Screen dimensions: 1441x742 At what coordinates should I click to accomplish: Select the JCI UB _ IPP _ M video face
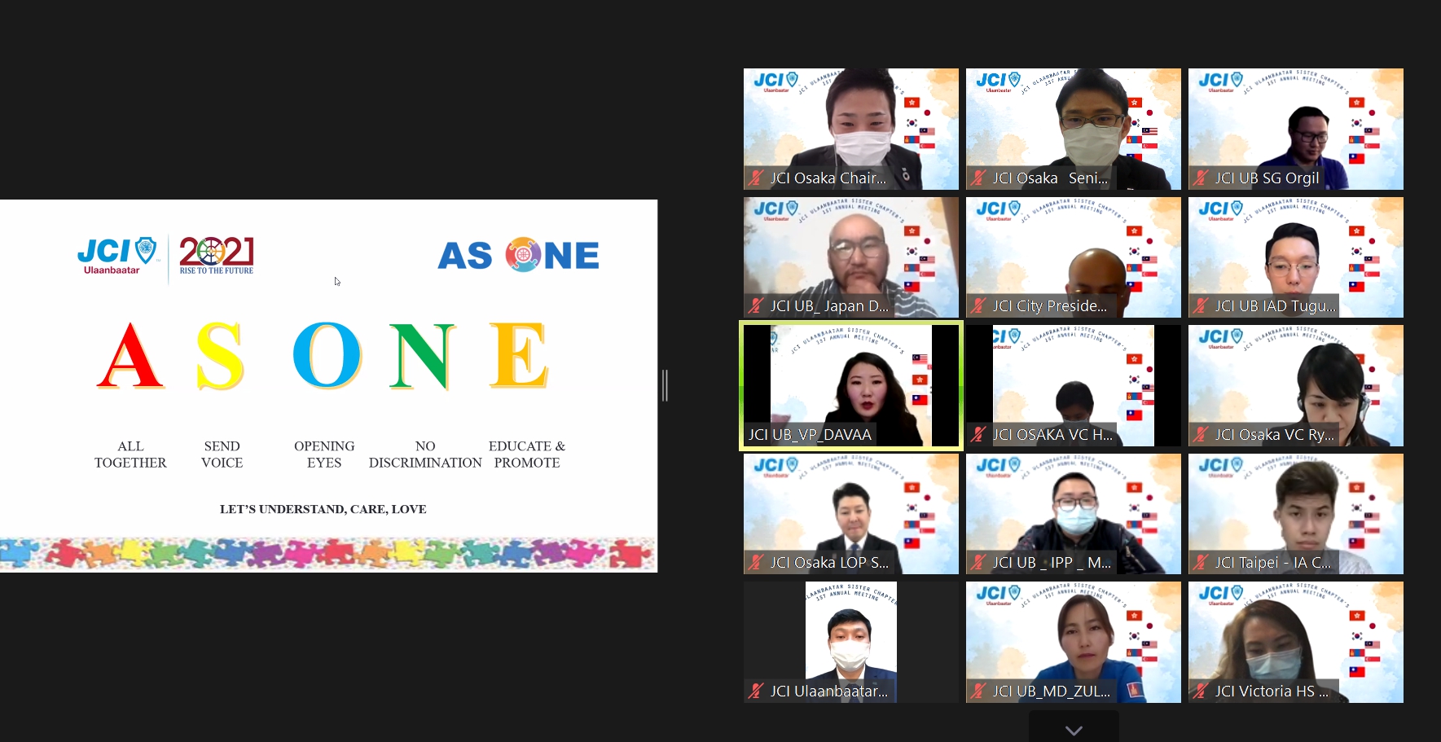[x=1073, y=509]
